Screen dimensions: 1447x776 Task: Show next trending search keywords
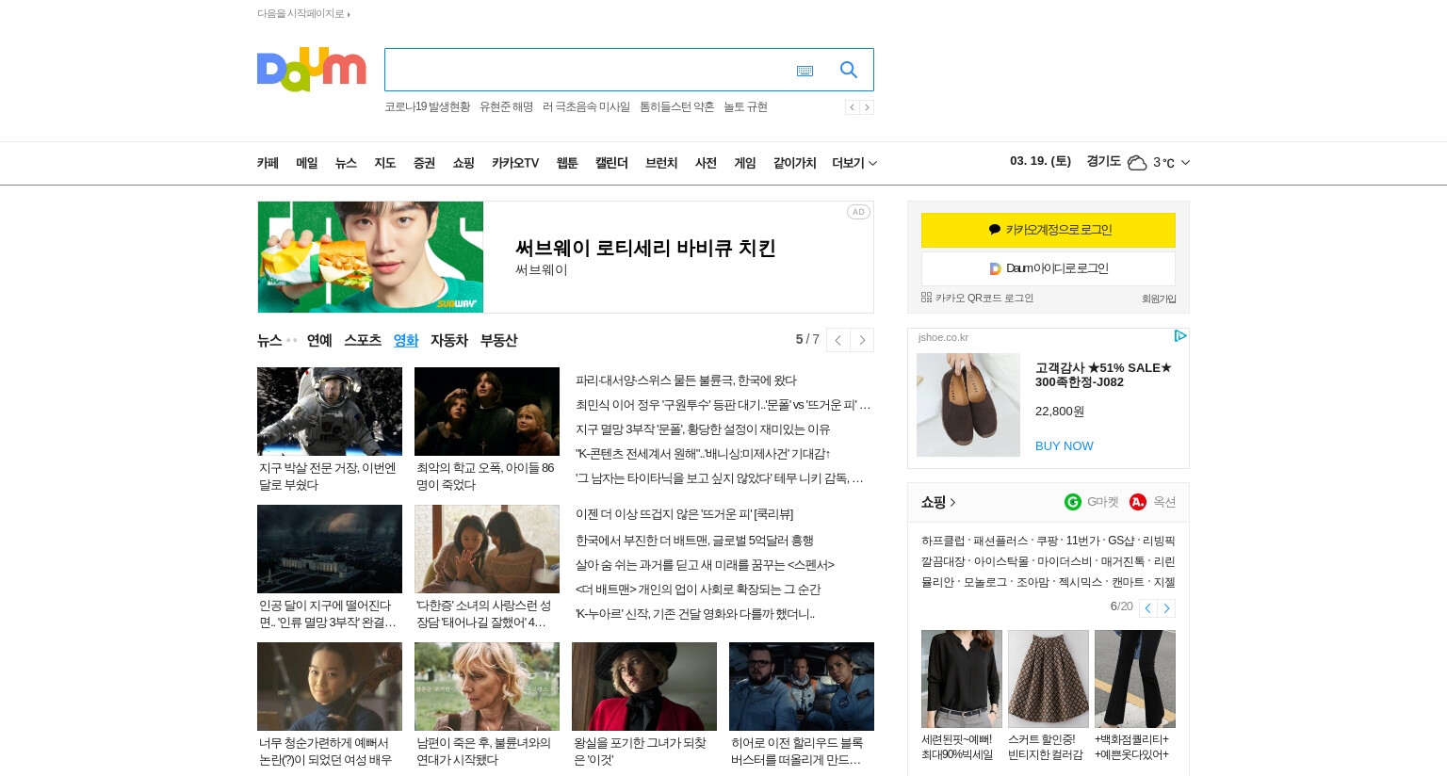coord(867,107)
